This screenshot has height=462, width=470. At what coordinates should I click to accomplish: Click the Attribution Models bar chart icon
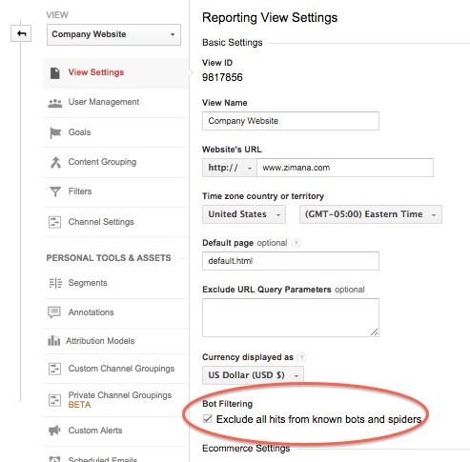pyautogui.click(x=53, y=341)
